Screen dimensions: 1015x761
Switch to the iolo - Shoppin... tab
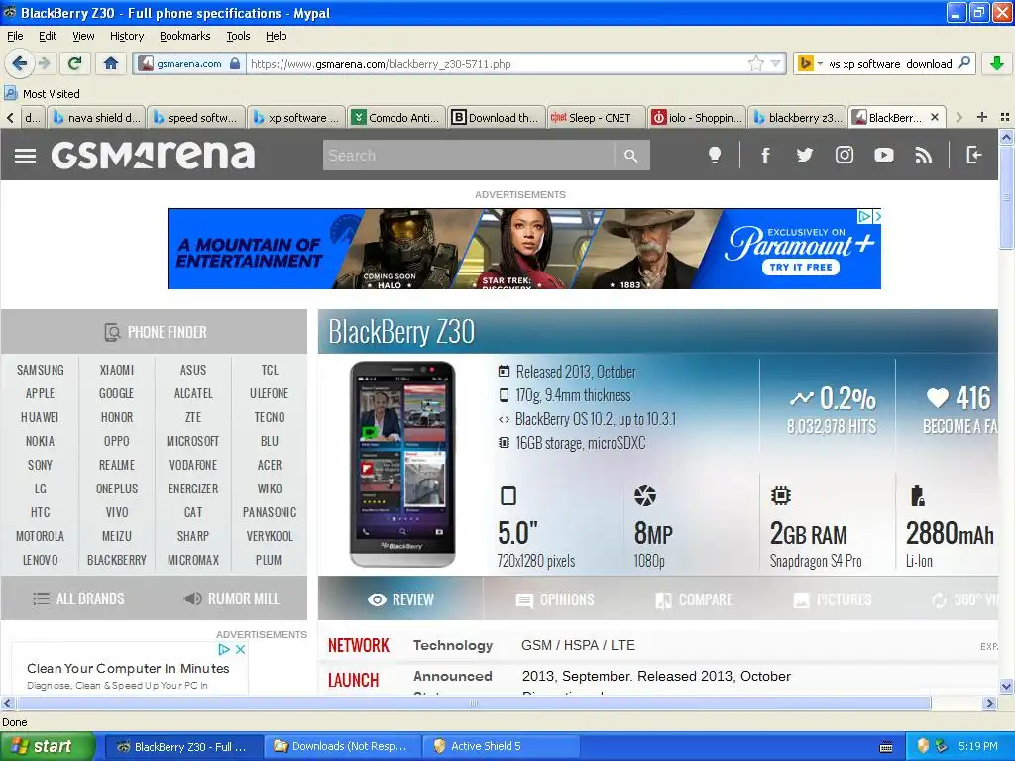697,117
